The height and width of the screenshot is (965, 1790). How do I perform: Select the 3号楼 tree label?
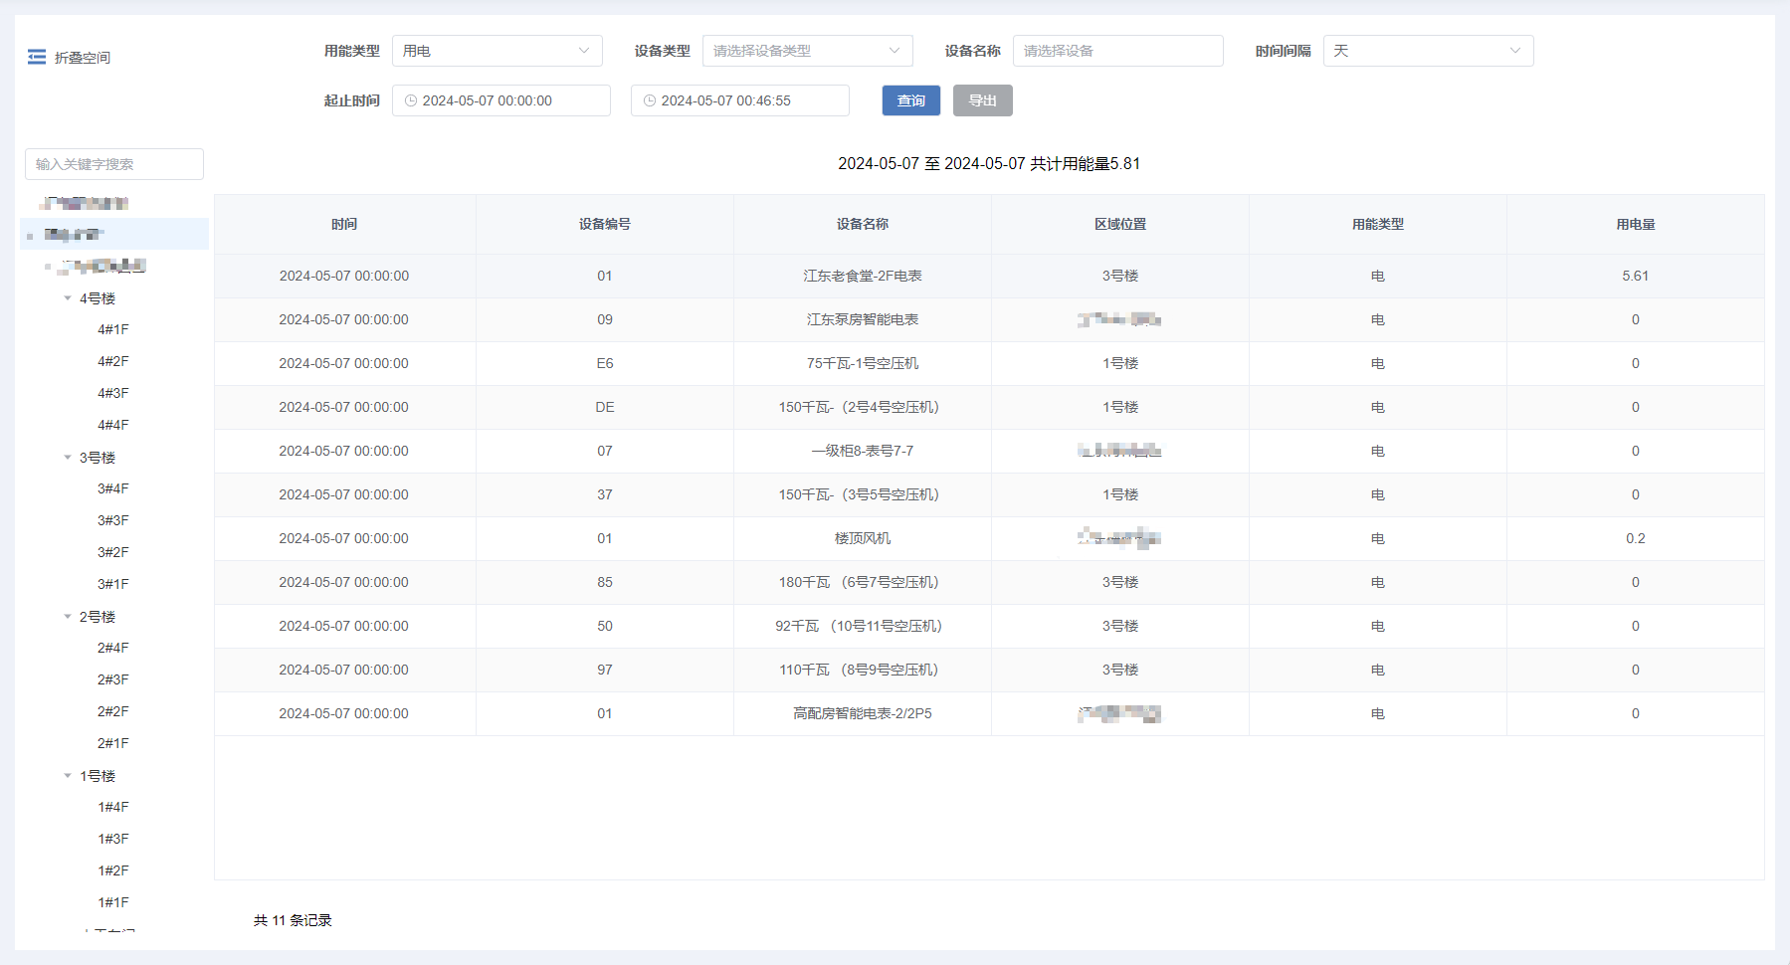(98, 458)
